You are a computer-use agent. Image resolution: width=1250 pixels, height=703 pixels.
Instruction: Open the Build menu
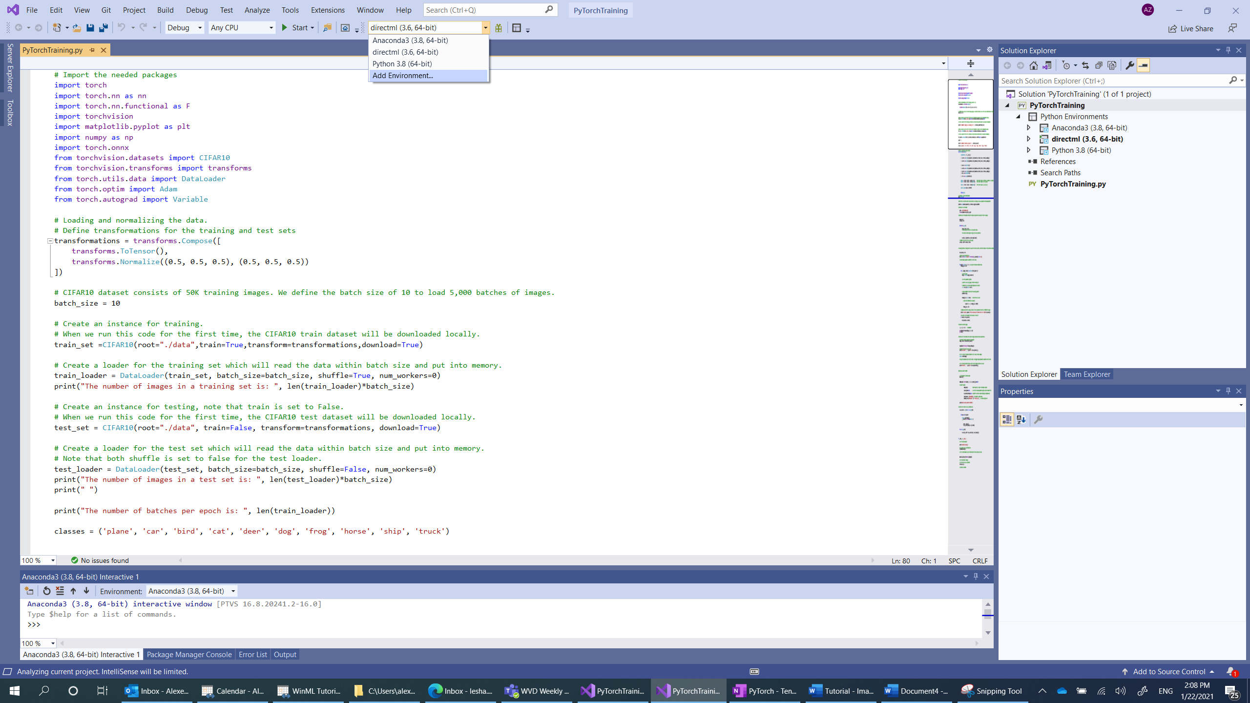click(165, 9)
